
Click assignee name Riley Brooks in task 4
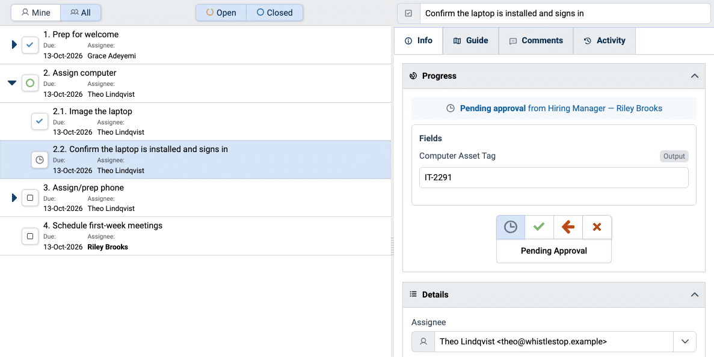108,248
